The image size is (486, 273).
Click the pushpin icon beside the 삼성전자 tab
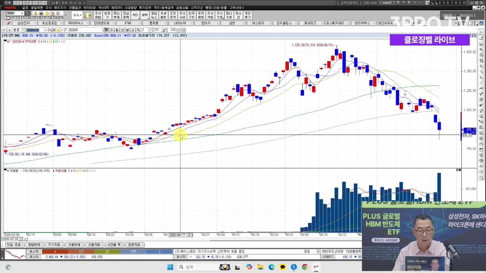[9, 23]
